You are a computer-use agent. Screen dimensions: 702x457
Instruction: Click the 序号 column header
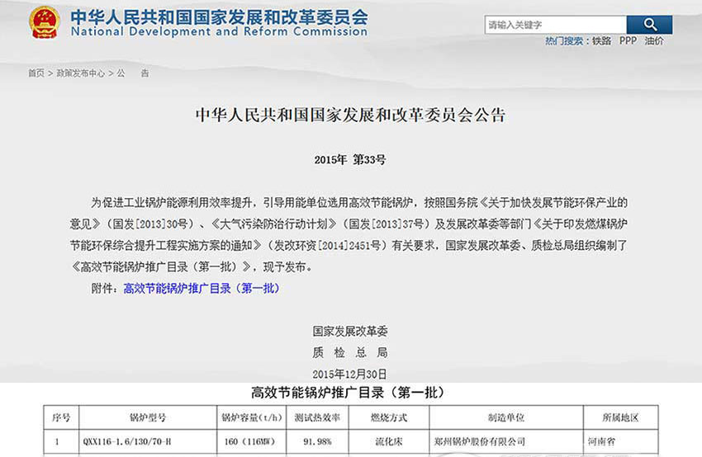(x=61, y=417)
